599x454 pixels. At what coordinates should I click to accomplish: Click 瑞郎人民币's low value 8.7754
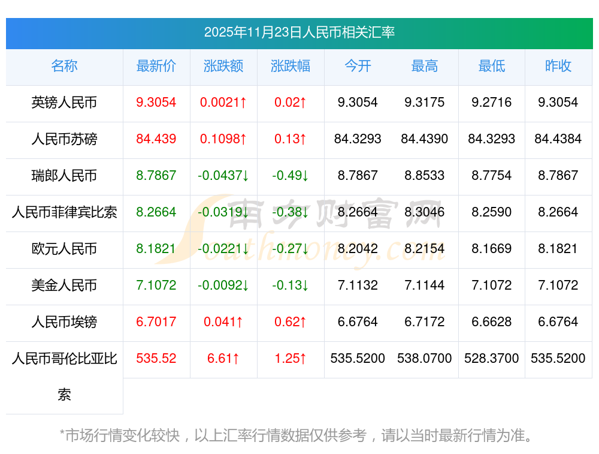(492, 176)
